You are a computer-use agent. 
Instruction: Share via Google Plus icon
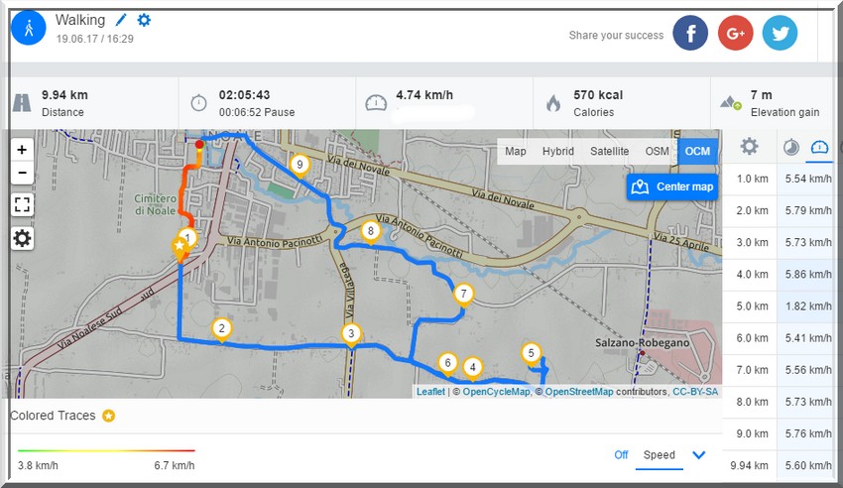tap(735, 33)
